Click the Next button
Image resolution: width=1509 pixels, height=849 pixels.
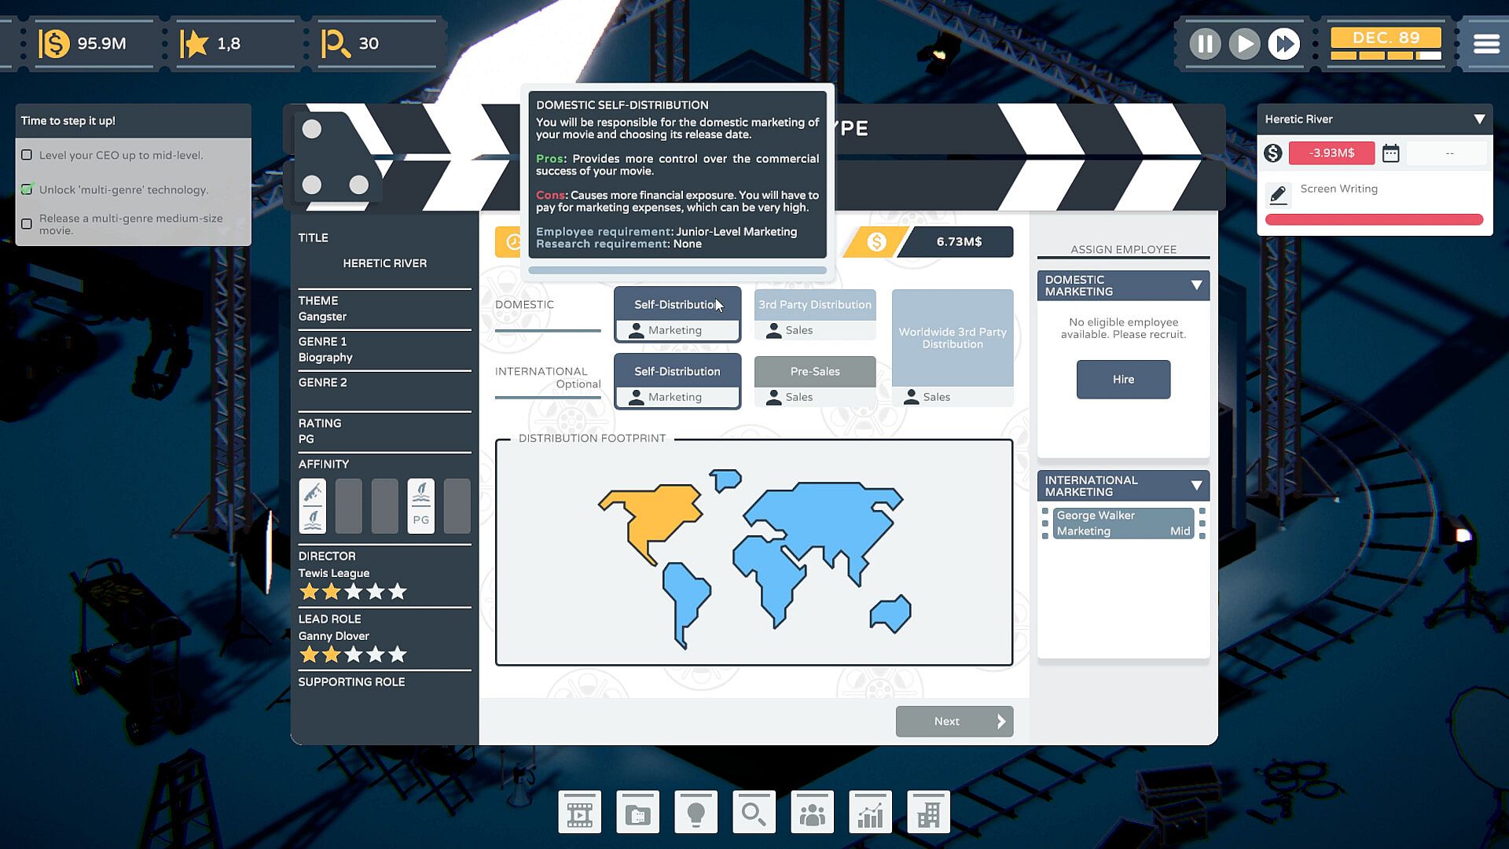(x=953, y=721)
